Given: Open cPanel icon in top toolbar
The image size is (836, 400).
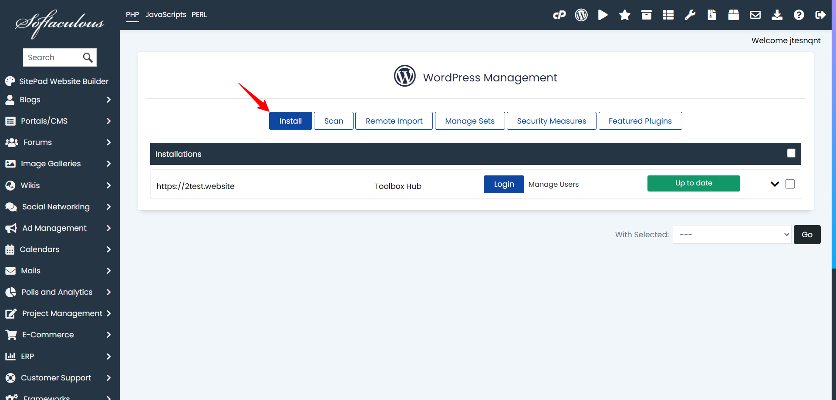Looking at the screenshot, I should [x=560, y=15].
